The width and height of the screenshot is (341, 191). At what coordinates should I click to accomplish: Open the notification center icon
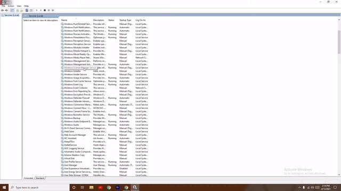point(335,187)
